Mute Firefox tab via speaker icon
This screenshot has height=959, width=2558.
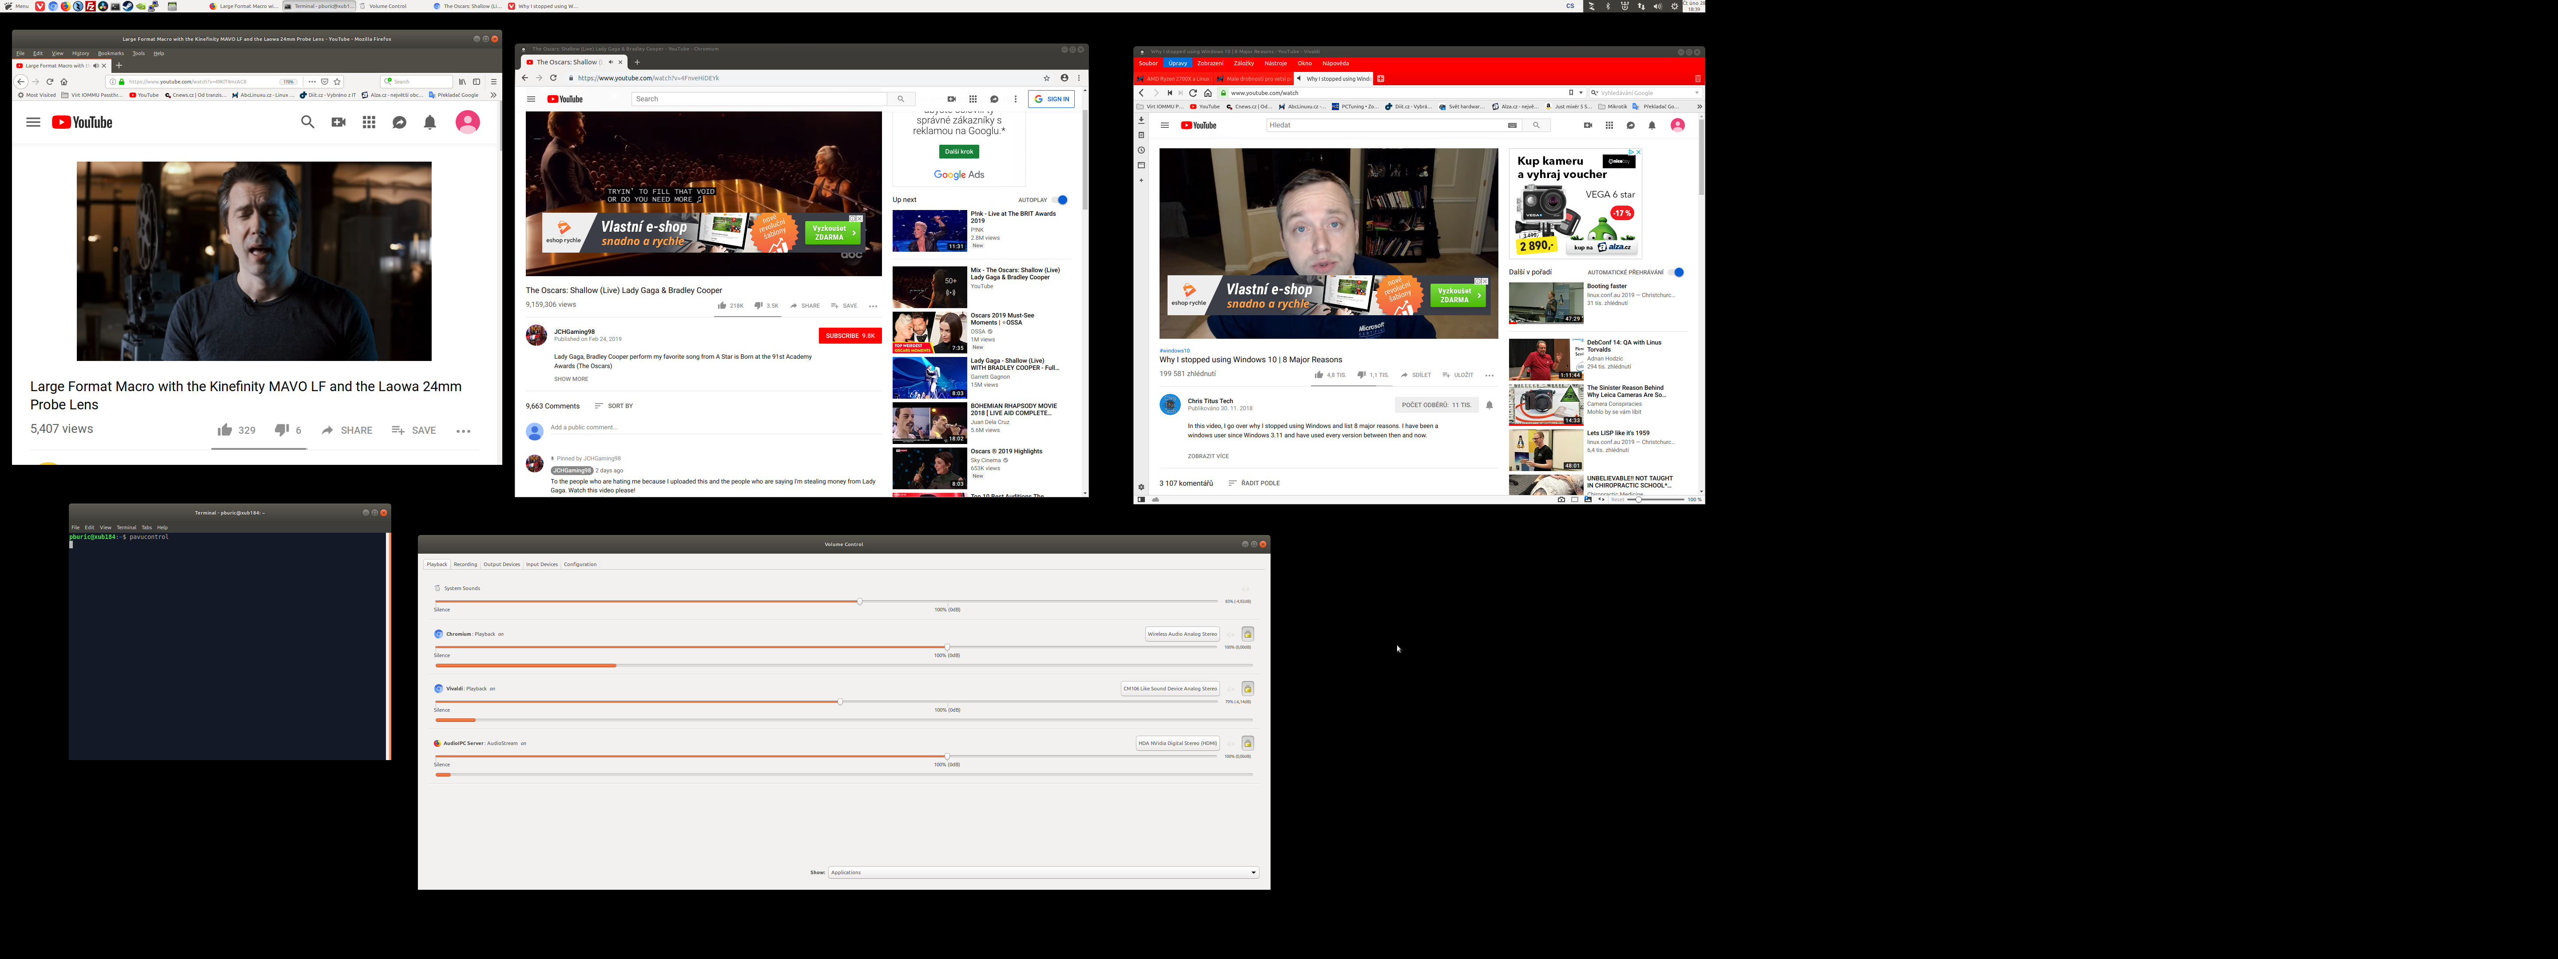pyautogui.click(x=95, y=66)
